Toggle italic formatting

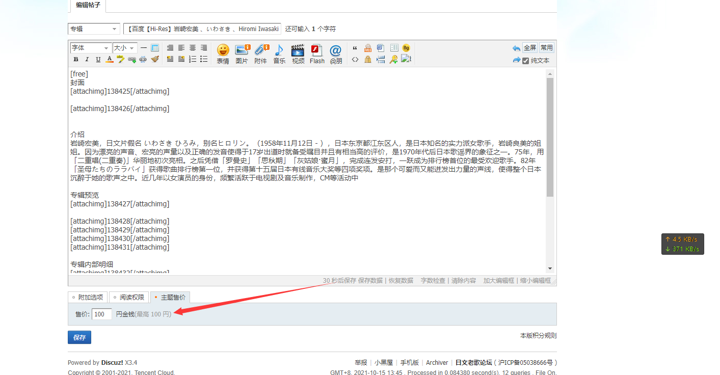coord(87,59)
